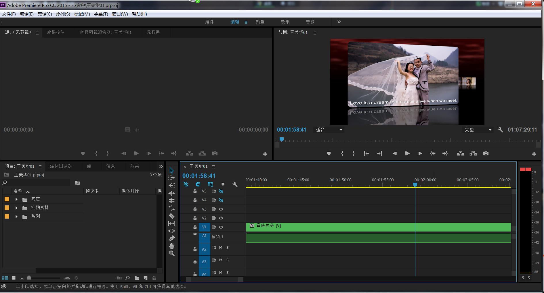The image size is (544, 293).
Task: Select the Pen tool
Action: click(171, 238)
